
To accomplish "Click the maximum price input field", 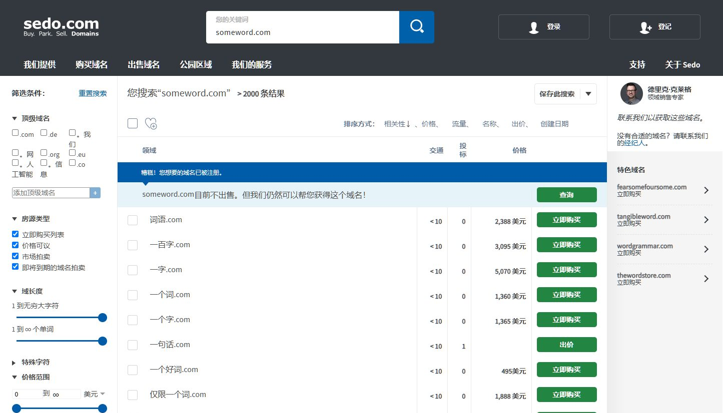I will coord(66,394).
